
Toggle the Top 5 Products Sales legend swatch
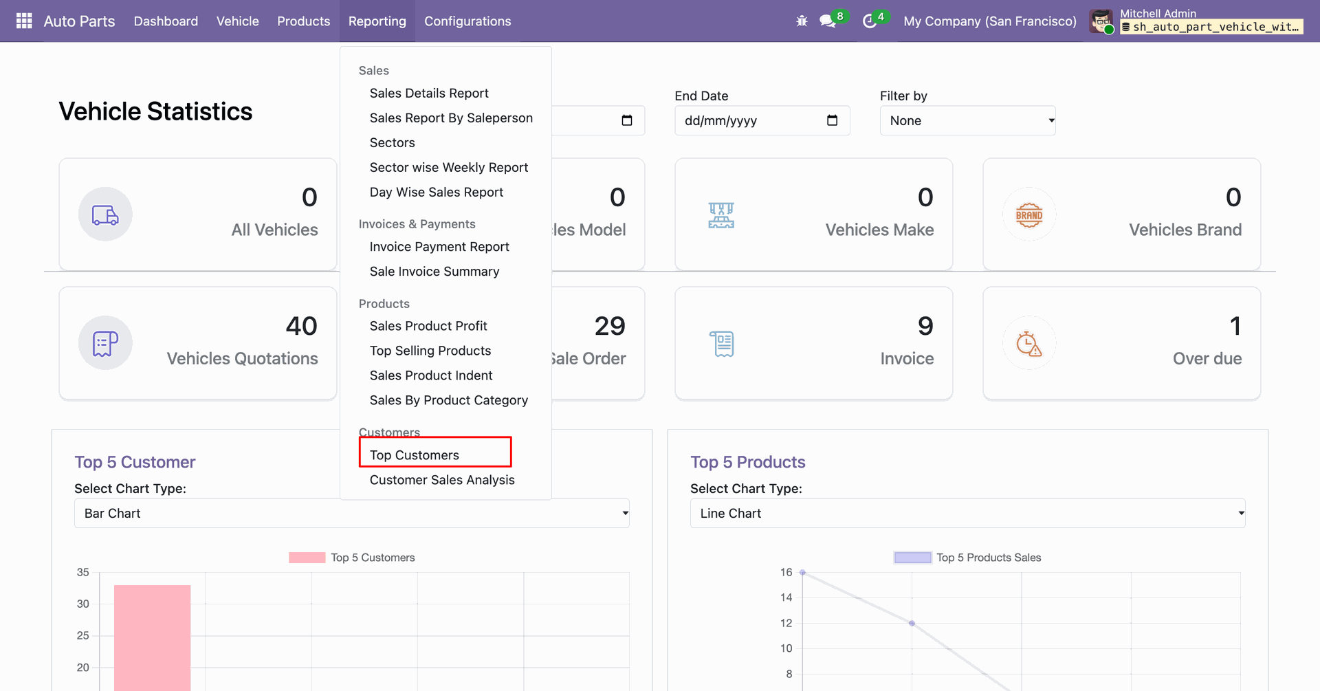[x=912, y=558]
